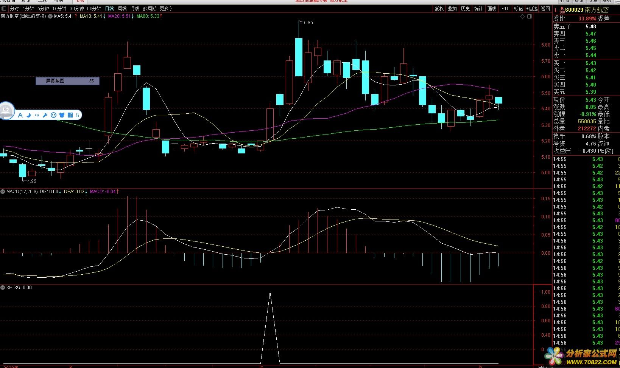Screen dimensions: 620x368
Task: Click the panel layout icon left of 分时
Action: click(4, 8)
